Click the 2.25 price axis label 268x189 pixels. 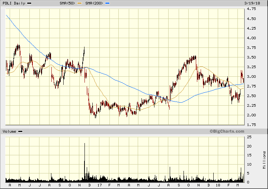251,106
